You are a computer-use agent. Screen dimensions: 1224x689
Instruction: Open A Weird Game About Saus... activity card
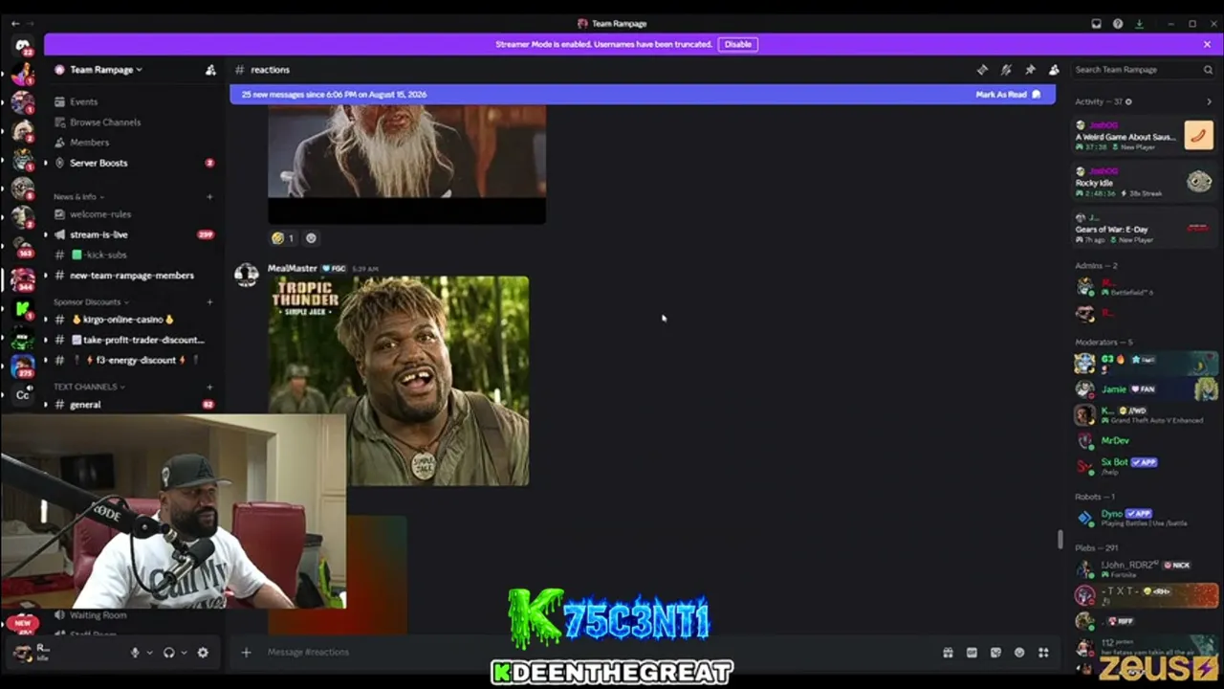[1144, 136]
